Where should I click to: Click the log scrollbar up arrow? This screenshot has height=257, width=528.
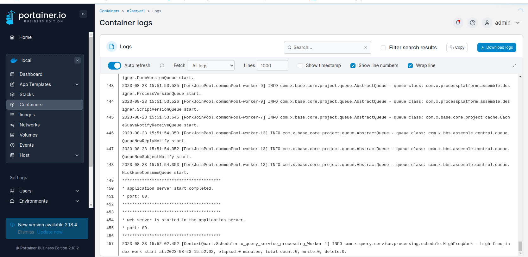(520, 77)
